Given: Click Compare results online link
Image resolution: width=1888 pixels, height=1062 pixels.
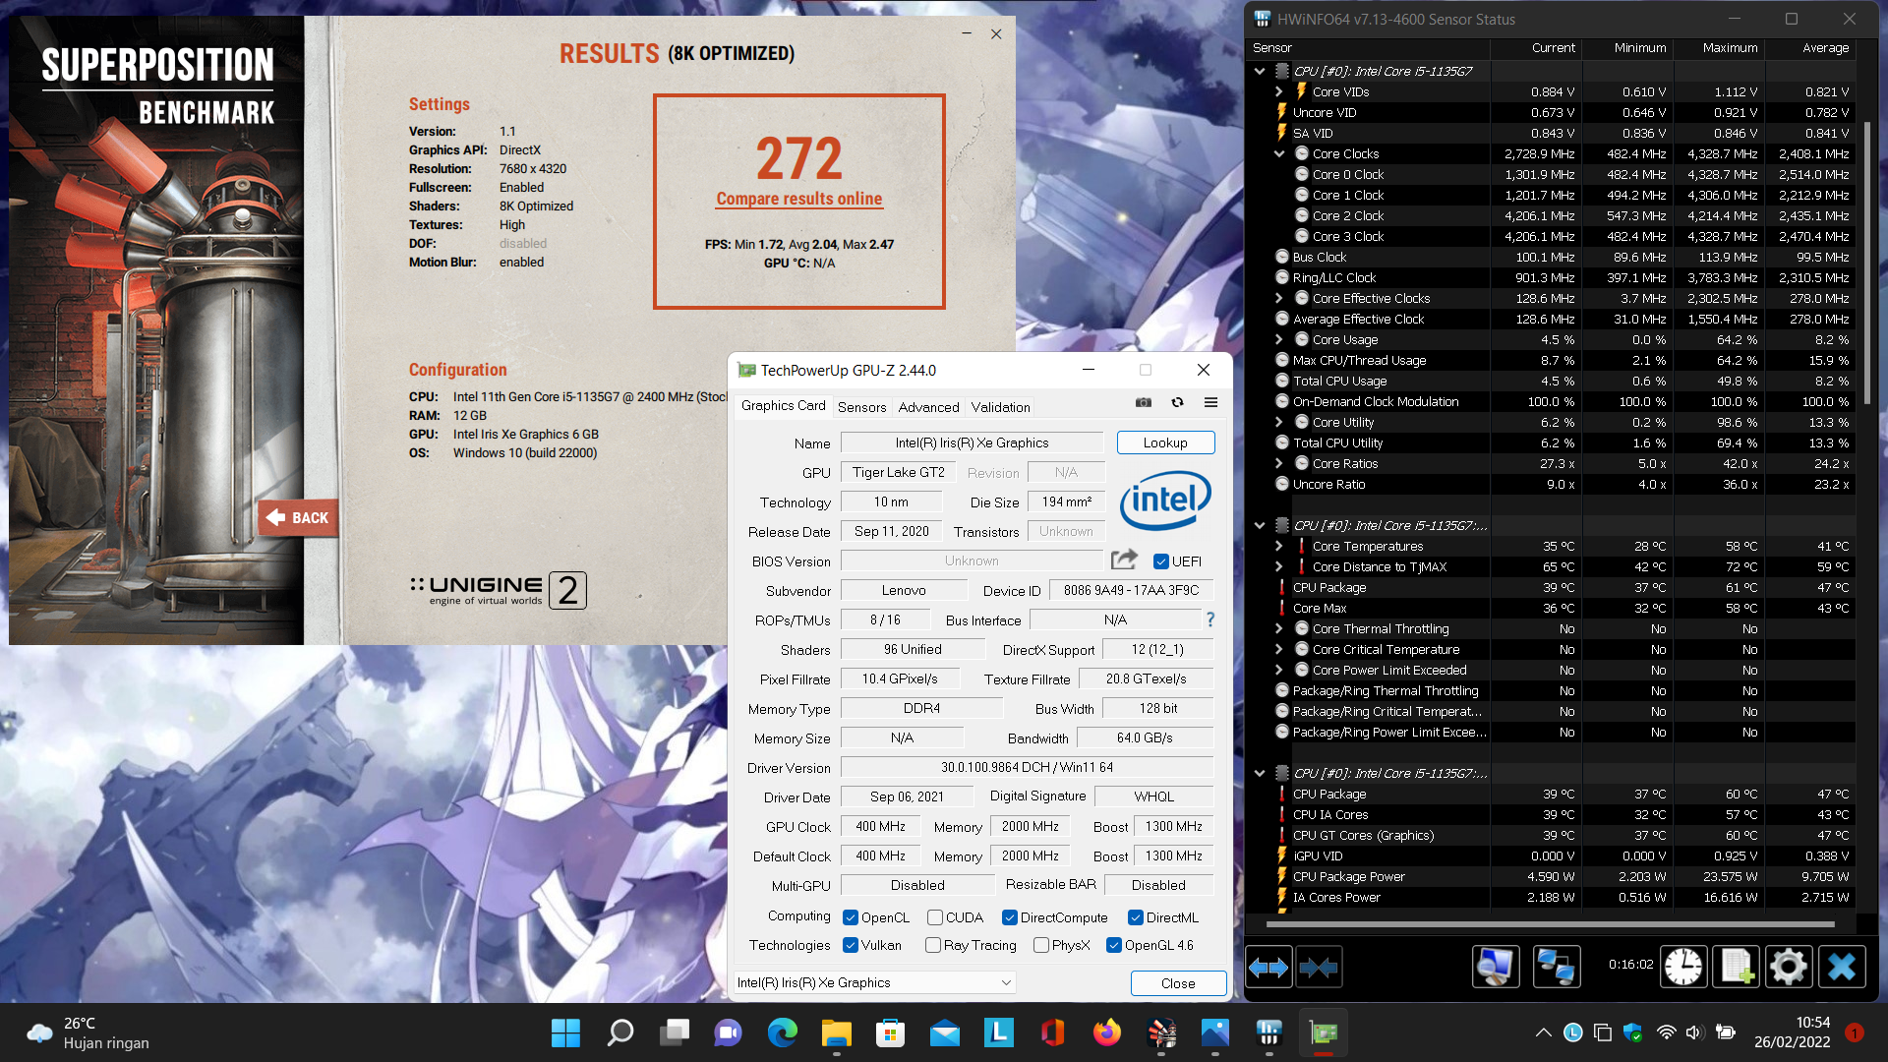Looking at the screenshot, I should click(798, 199).
